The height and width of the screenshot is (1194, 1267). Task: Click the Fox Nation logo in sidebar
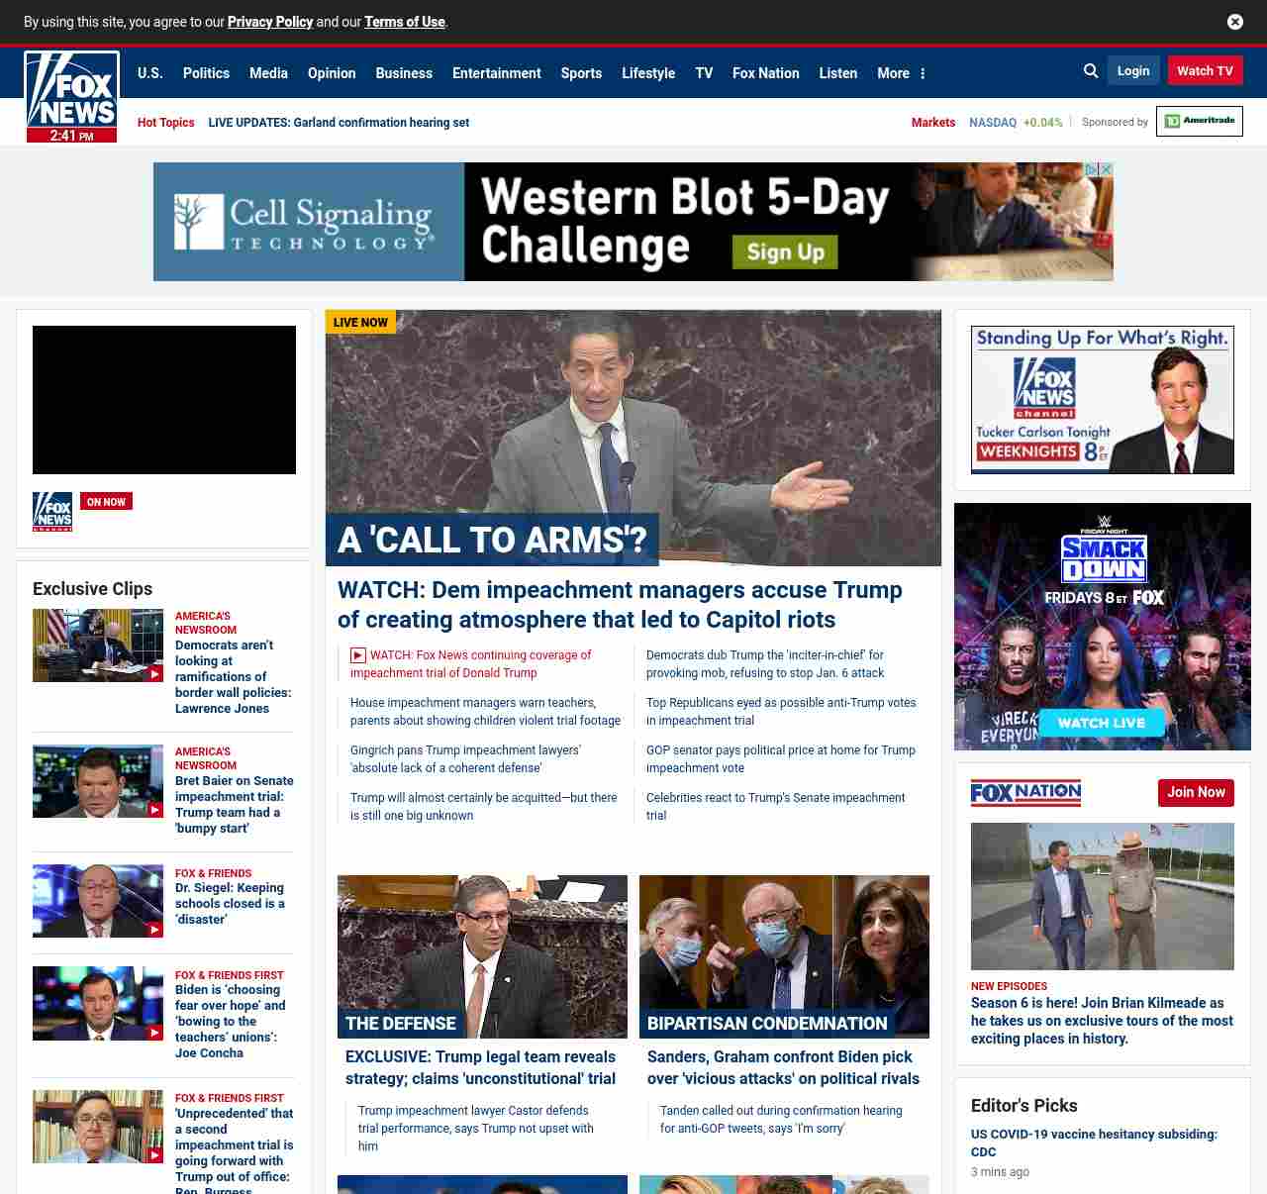point(1025,792)
